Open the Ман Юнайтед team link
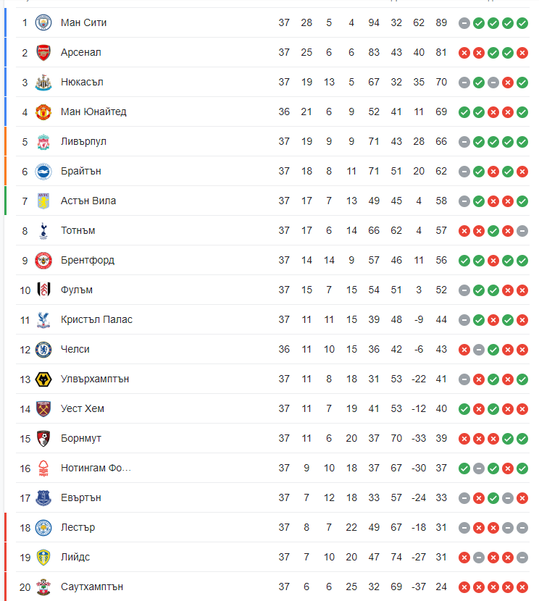The image size is (539, 601). 93,112
